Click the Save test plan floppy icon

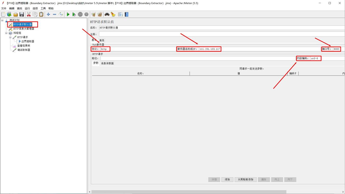pos(22,15)
